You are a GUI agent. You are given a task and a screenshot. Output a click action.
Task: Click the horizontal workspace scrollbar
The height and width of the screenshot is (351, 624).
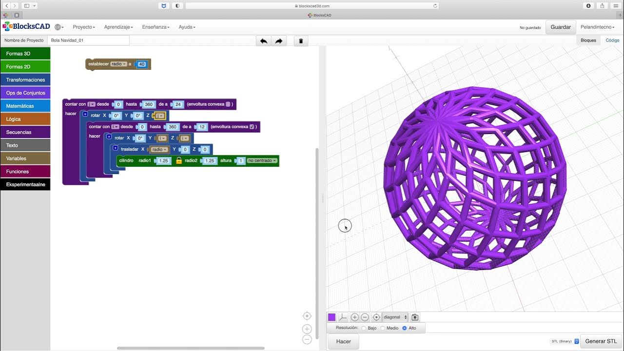(x=191, y=348)
